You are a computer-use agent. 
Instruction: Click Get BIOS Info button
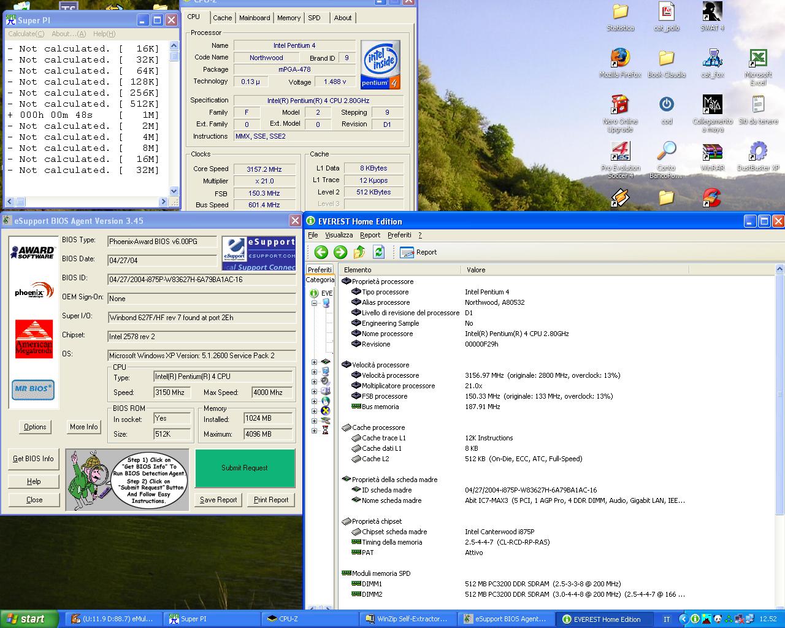tap(33, 459)
